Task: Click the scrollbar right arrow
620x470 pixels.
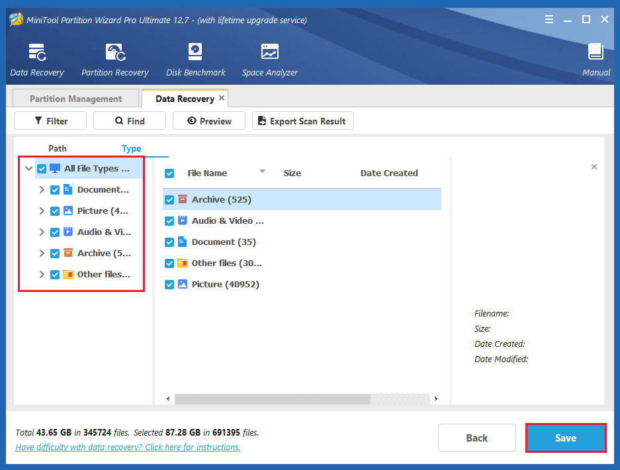Action: [436, 399]
